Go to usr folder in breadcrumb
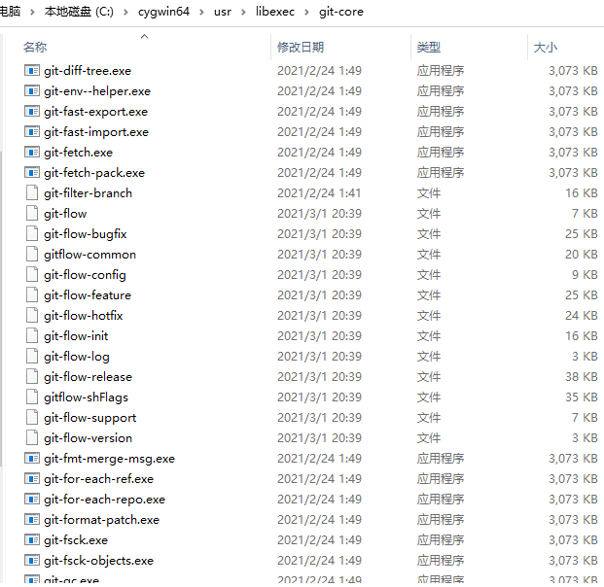 click(223, 12)
